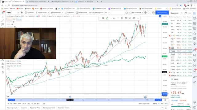197x110 pixels.
Task: Collapse the indicator legend chevron
Action: click(8, 68)
